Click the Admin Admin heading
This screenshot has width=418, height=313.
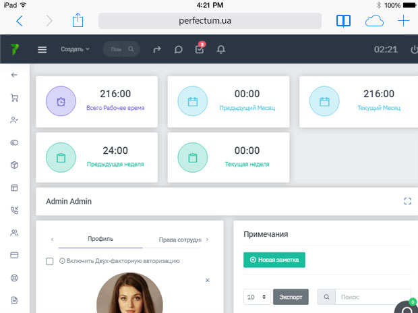tap(69, 201)
